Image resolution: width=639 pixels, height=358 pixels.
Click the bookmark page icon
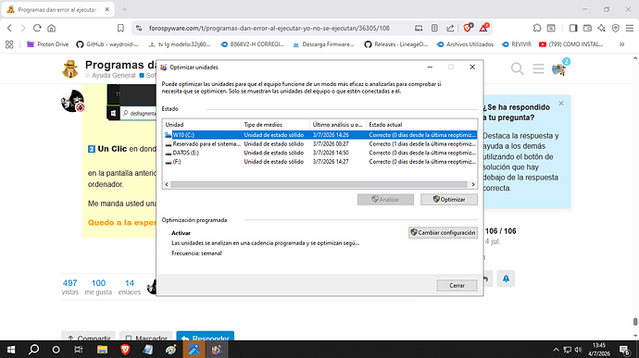(120, 28)
